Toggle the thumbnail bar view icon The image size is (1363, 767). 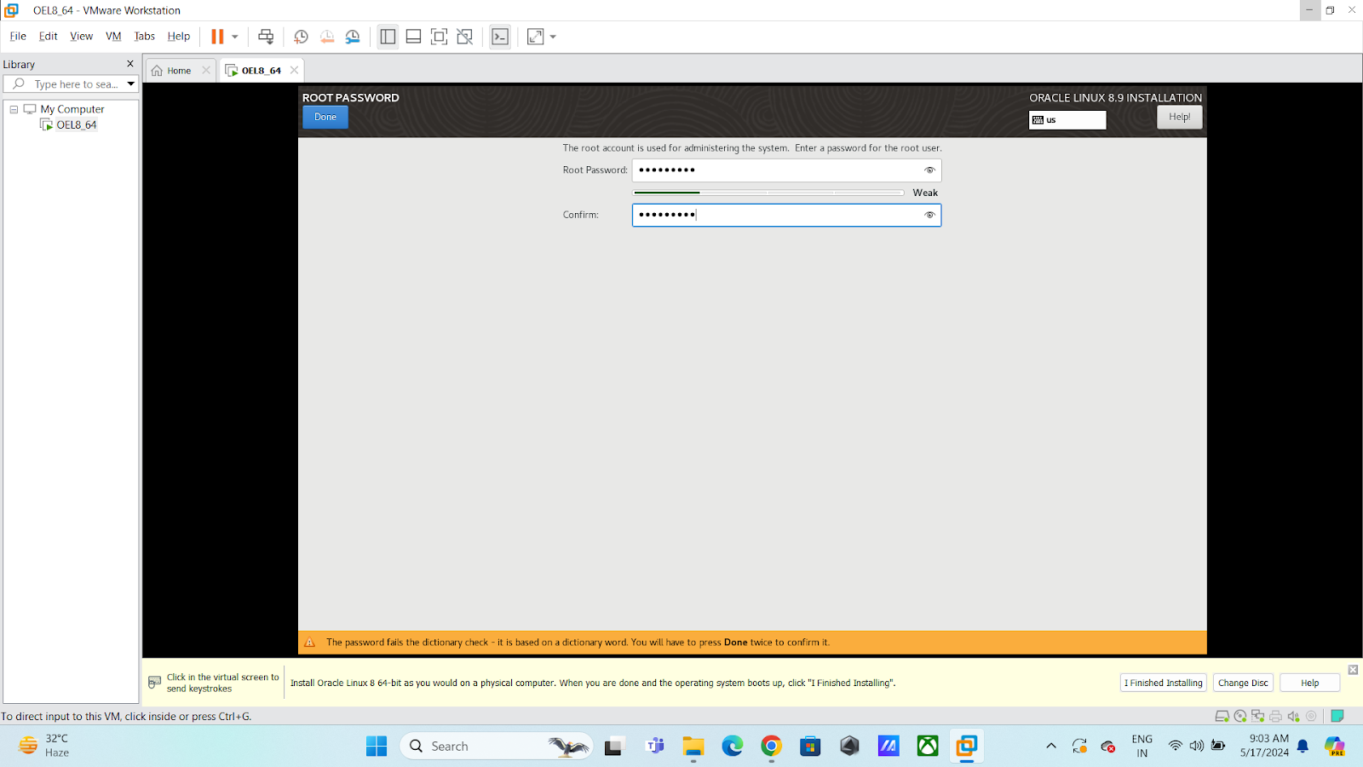tap(413, 37)
